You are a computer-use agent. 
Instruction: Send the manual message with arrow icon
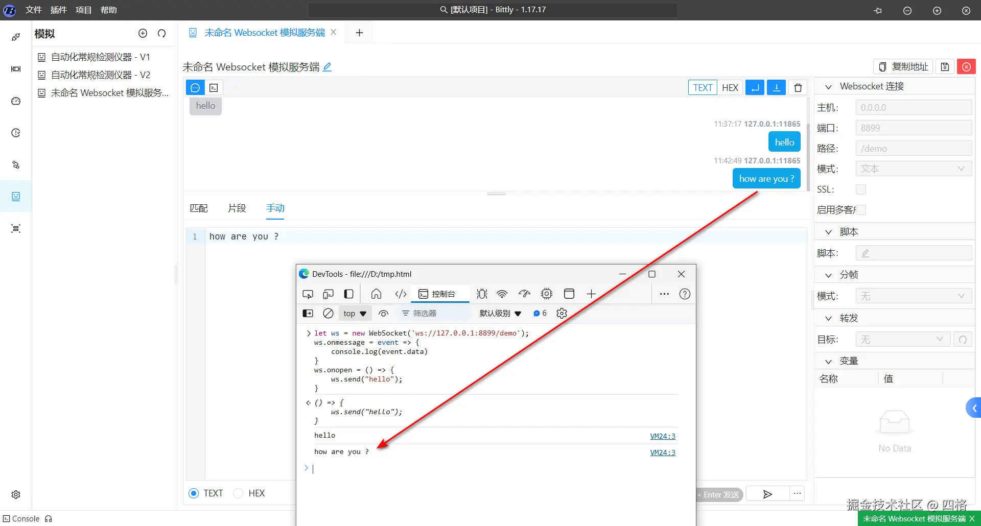pos(767,494)
